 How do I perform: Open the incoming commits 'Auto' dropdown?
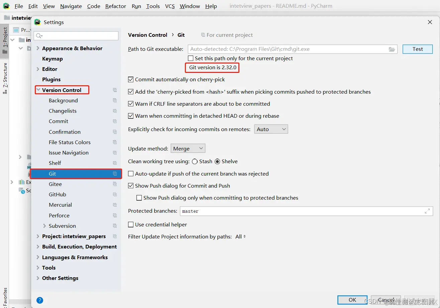(x=271, y=129)
